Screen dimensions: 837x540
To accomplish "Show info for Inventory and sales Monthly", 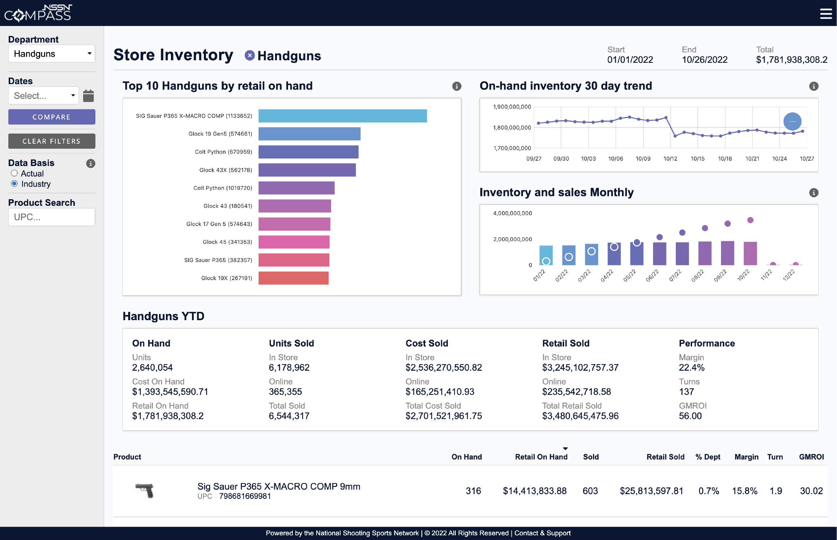I will pos(814,193).
